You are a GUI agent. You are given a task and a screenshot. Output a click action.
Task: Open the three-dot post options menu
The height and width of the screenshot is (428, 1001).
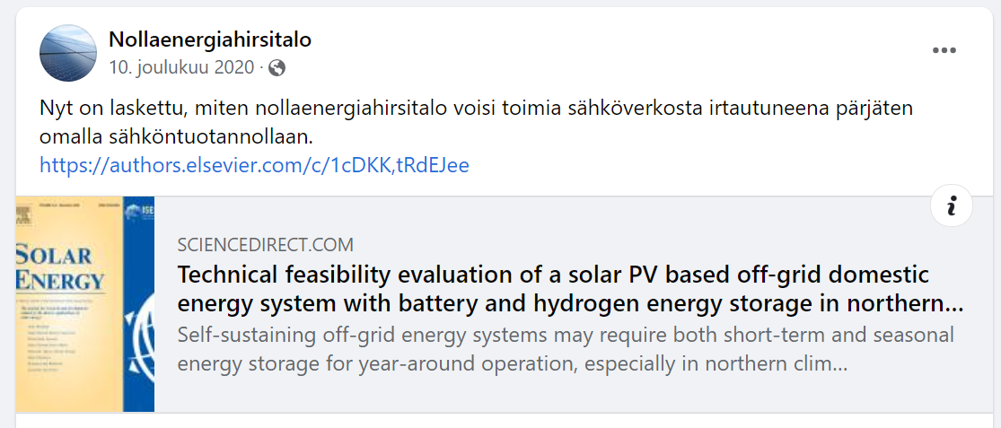(x=944, y=51)
